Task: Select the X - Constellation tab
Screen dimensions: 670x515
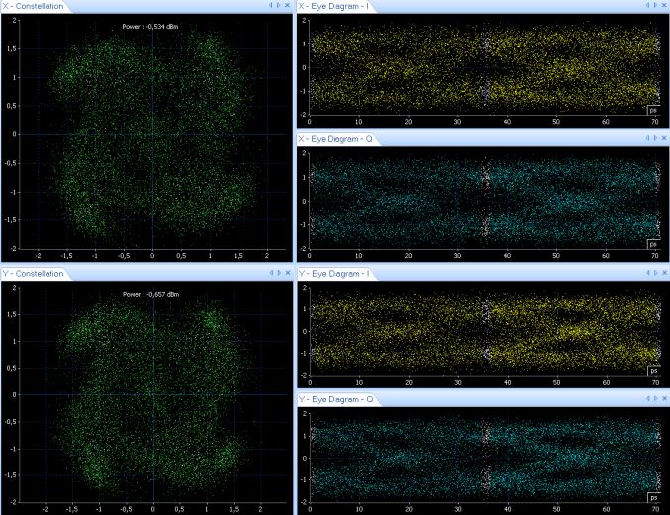Action: click(34, 6)
